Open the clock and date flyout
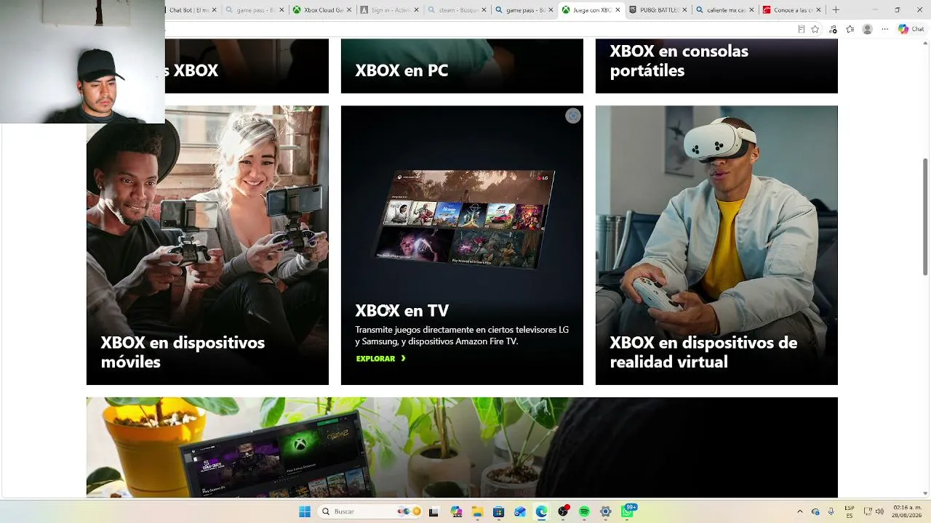Screen dimensions: 931x523 pos(907,511)
